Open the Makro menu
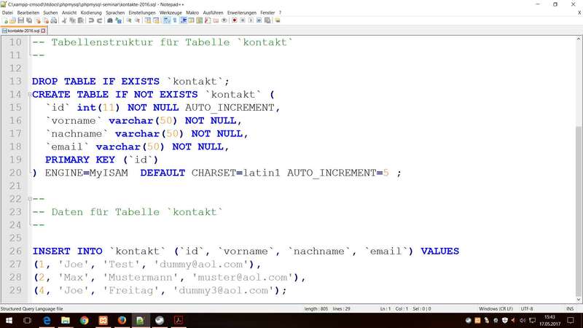583x328 pixels. coord(192,12)
